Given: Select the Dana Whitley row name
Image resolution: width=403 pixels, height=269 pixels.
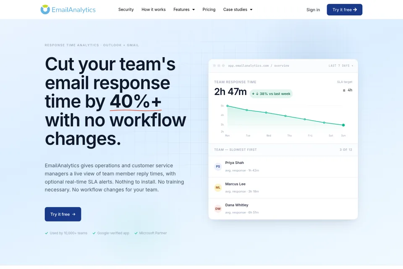Looking at the screenshot, I should click(237, 205).
